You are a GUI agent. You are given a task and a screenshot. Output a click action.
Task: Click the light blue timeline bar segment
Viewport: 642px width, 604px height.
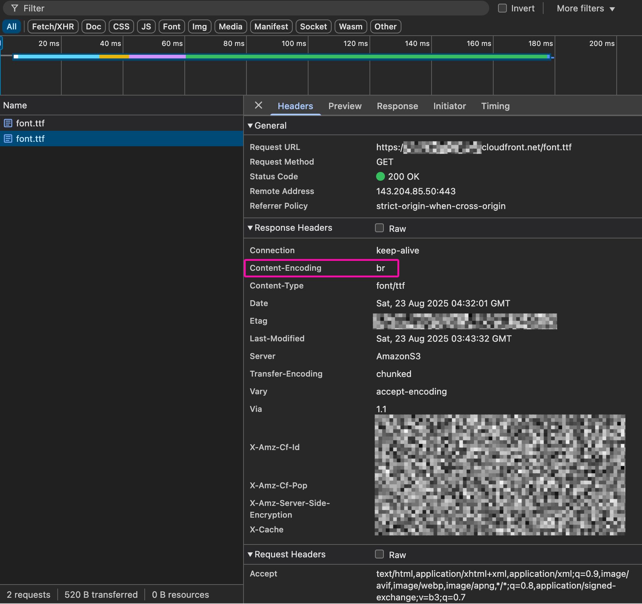tap(59, 57)
